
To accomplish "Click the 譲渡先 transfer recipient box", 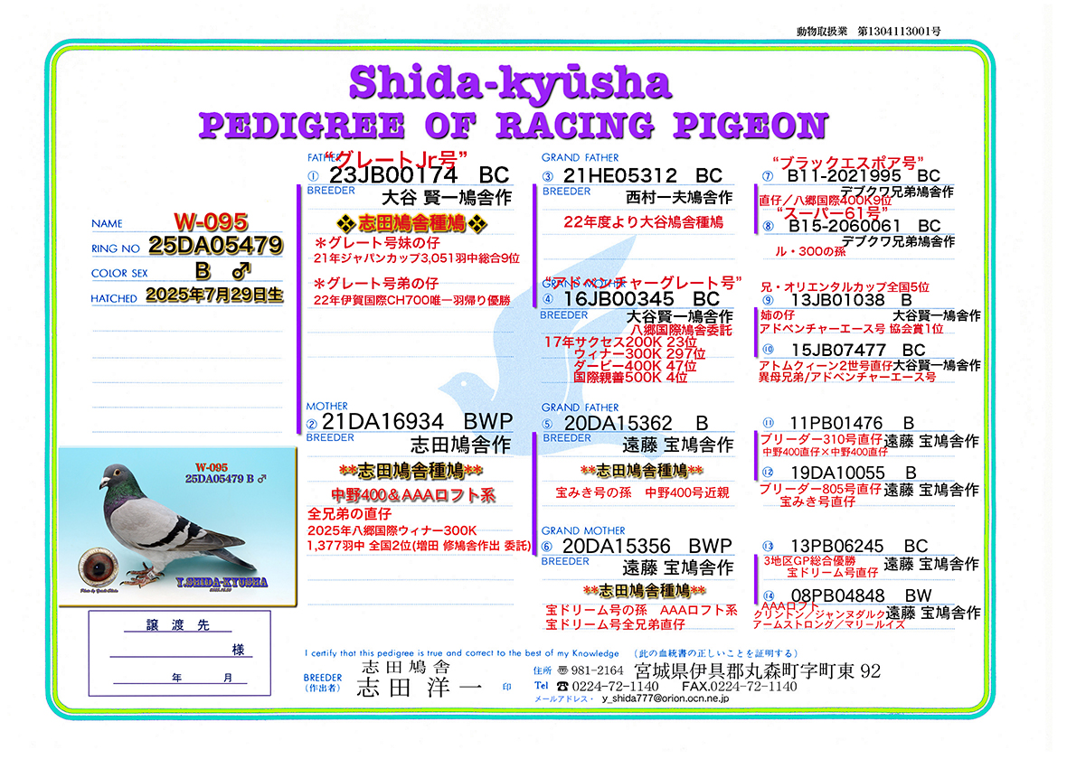I will (x=179, y=652).
